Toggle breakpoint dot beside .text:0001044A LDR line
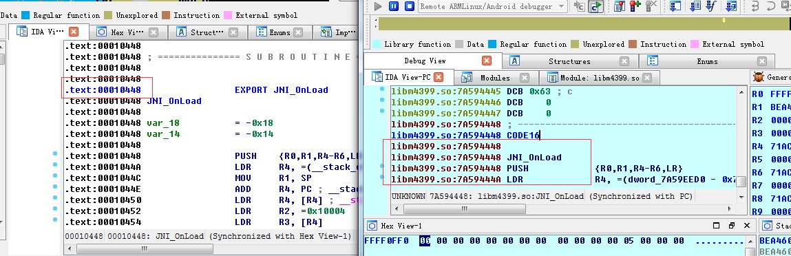Image resolution: width=791 pixels, height=256 pixels. (x=55, y=164)
